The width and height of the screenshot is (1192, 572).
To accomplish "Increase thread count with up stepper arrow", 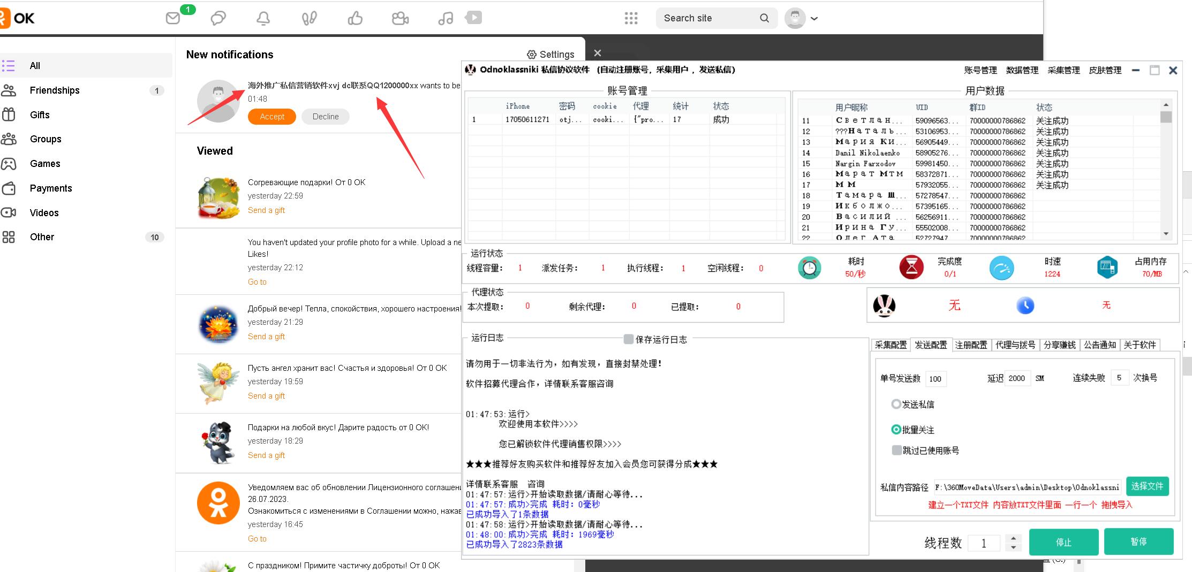I will (1013, 538).
